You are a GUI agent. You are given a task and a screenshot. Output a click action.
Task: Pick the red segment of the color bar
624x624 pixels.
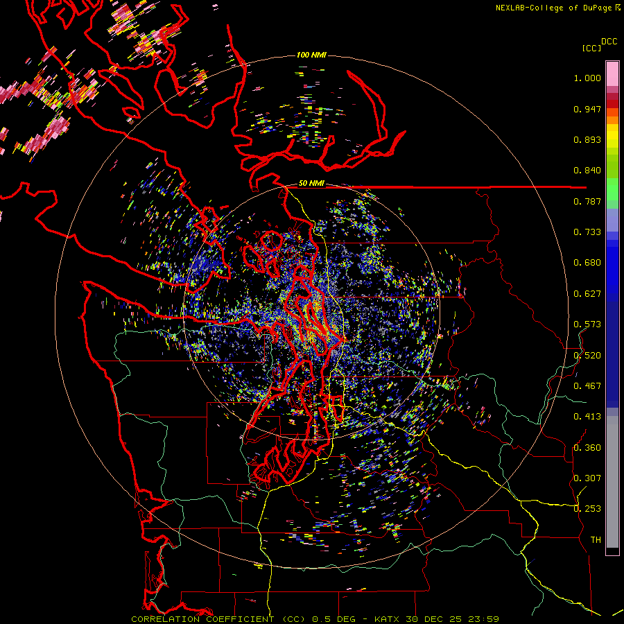point(612,104)
